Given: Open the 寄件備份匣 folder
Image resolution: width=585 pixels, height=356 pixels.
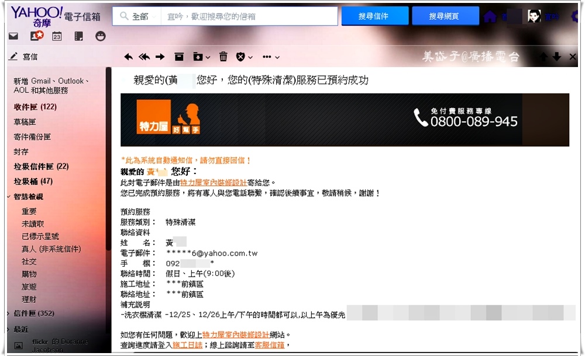Looking at the screenshot, I should [32, 137].
